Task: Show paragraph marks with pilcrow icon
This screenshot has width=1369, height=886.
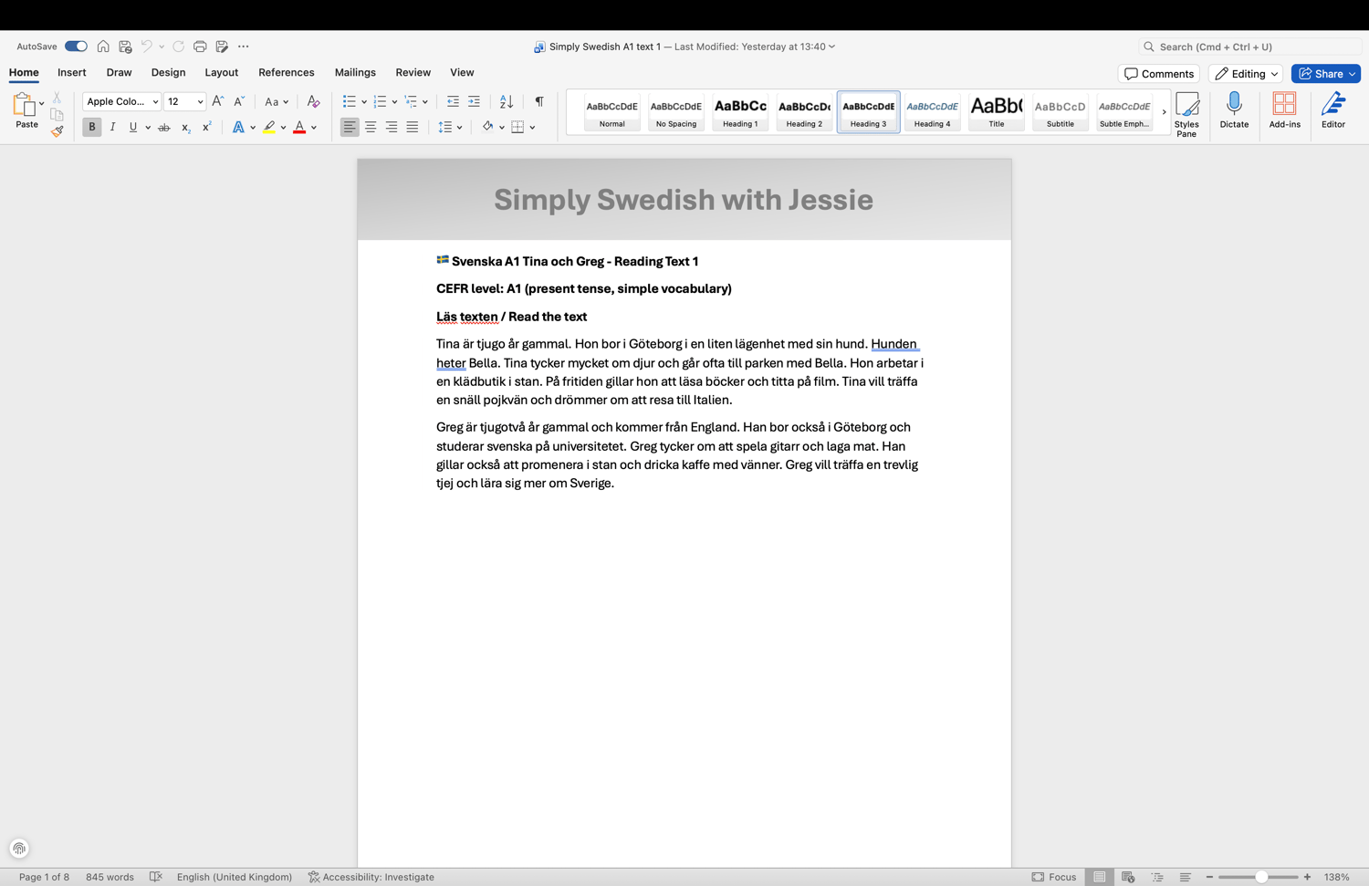Action: pos(539,101)
